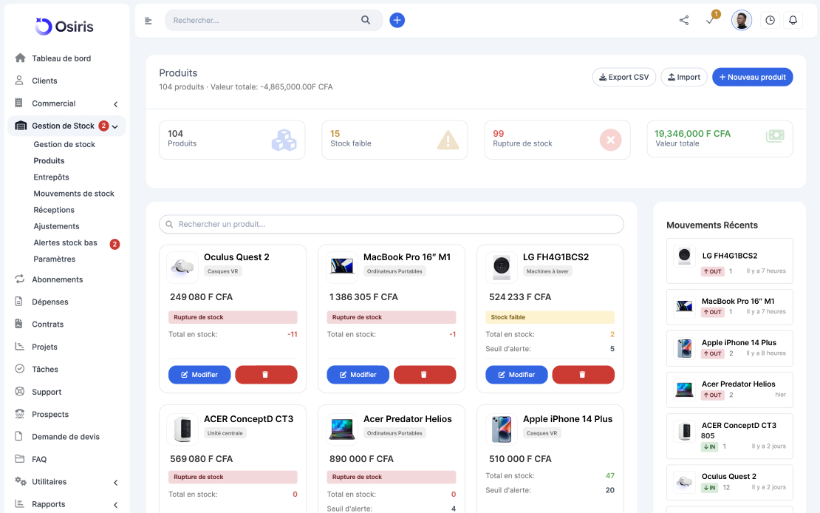Viewport: 820px width, 513px height.
Task: Click the search magnifier icon in top bar
Action: pyautogui.click(x=366, y=21)
